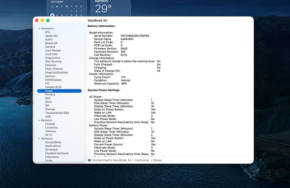Select PCI in the sidebar
290x188 pixels.
pyautogui.click(x=47, y=84)
